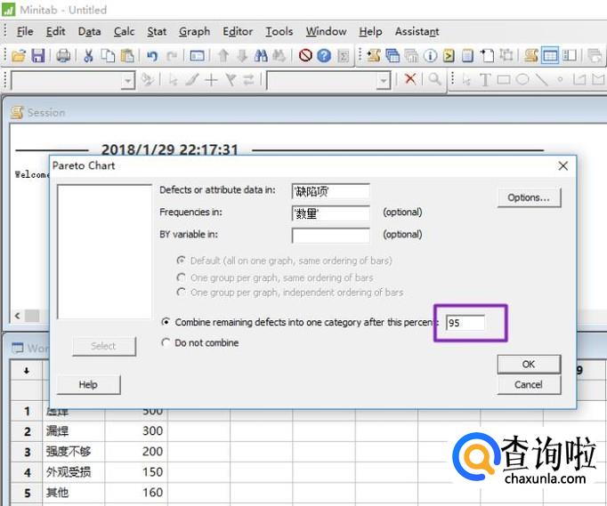Open the Editor menu
This screenshot has width=607, height=506.
(238, 31)
